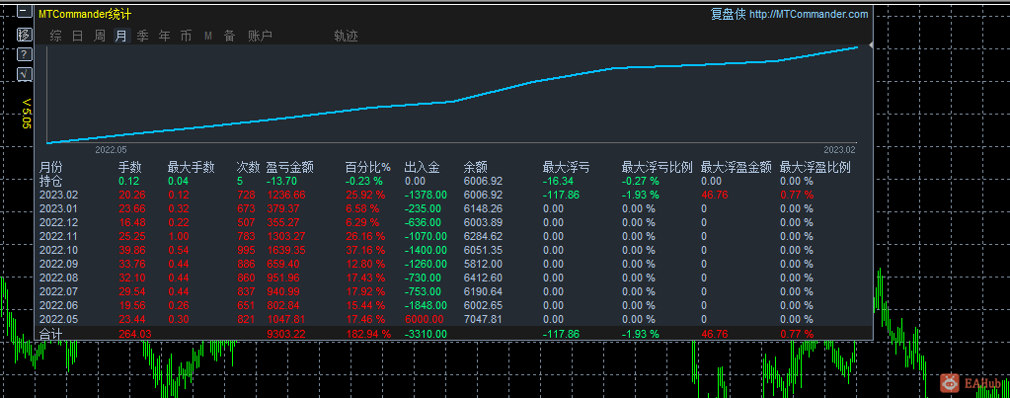Select the 月 monthly tab

point(121,37)
